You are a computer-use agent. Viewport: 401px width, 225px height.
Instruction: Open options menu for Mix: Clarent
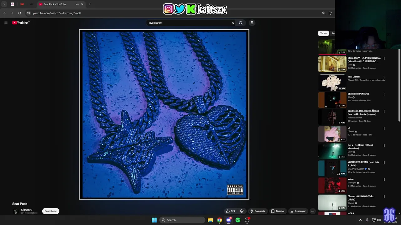[x=384, y=77]
